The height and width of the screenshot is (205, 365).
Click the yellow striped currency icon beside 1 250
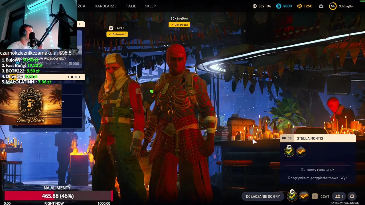point(299,6)
